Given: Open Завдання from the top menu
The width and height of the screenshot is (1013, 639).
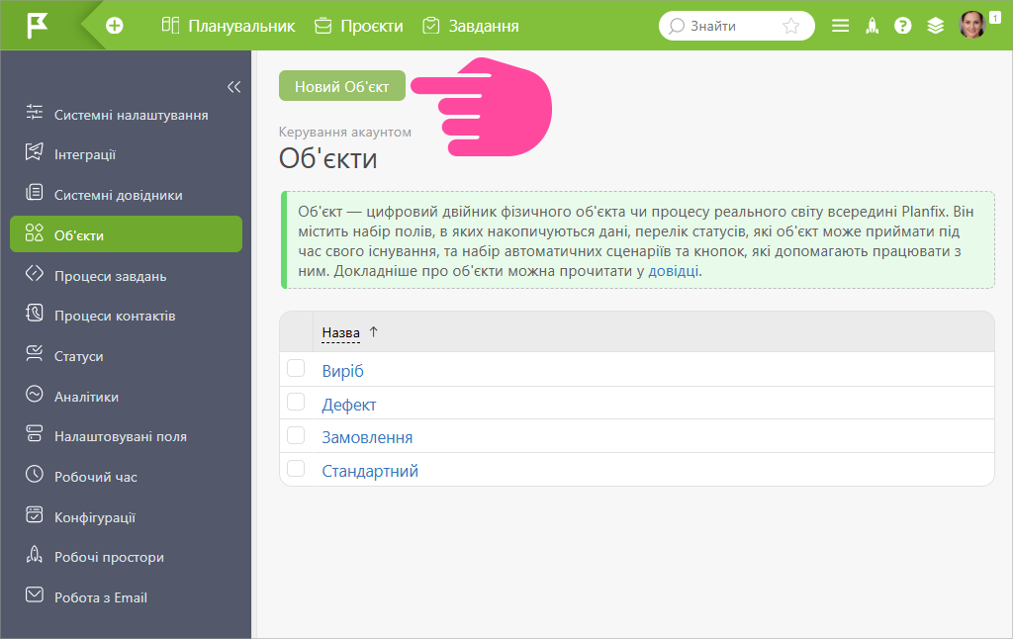Looking at the screenshot, I should coord(483,26).
